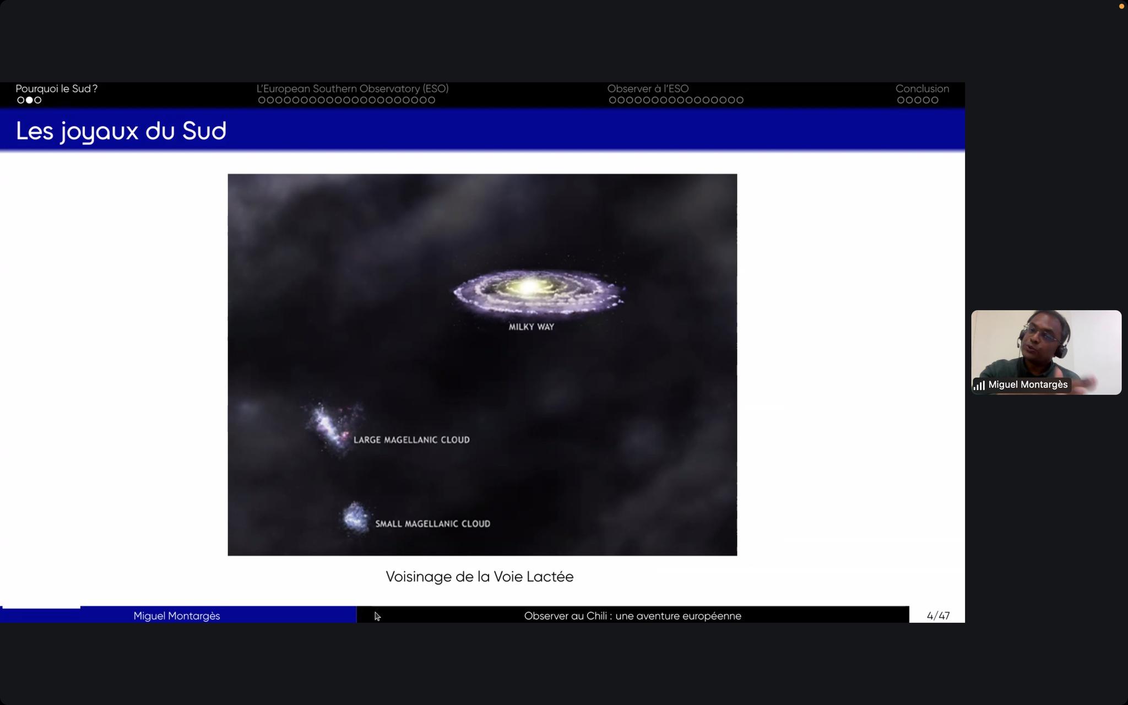
Task: Click the 4/47 slide page counter
Action: (937, 616)
